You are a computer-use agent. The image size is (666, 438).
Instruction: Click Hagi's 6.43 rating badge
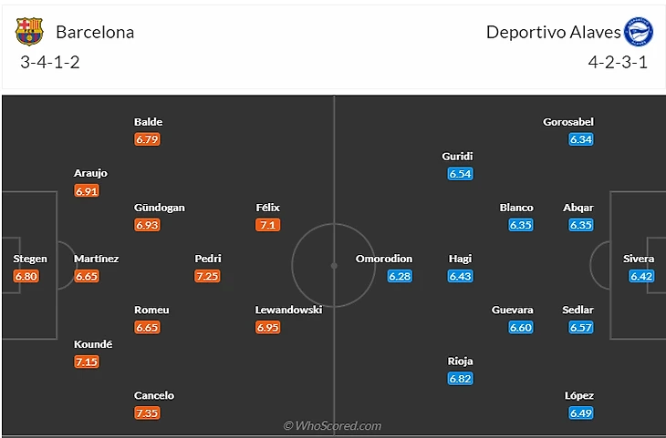[x=460, y=276]
